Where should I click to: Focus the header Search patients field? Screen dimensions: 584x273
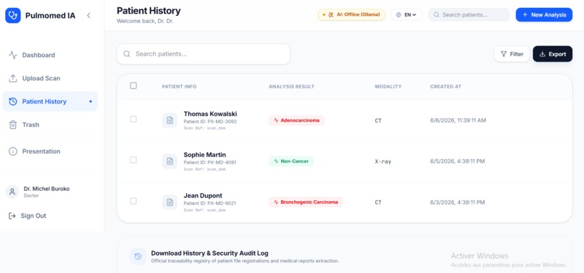point(469,15)
